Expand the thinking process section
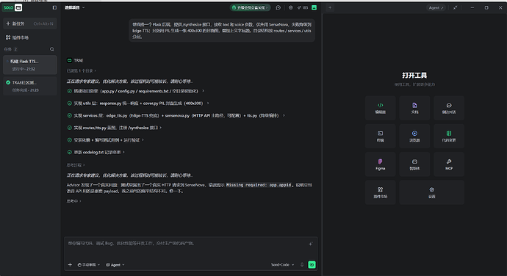 (76, 165)
